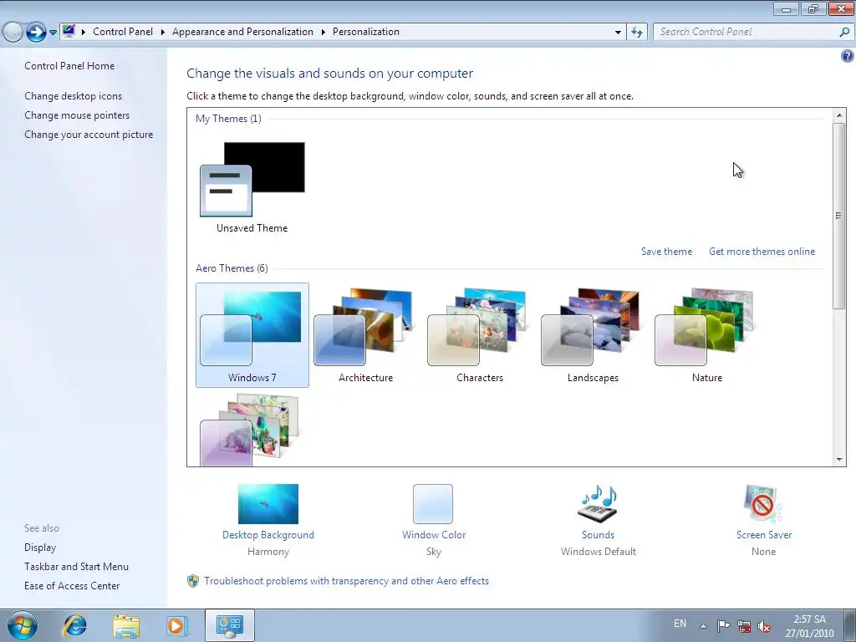856x642 pixels.
Task: Open the Windows Start orb
Action: pyautogui.click(x=23, y=625)
